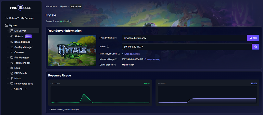Copy the IP Port to clipboard
The image size is (263, 115).
[256, 47]
